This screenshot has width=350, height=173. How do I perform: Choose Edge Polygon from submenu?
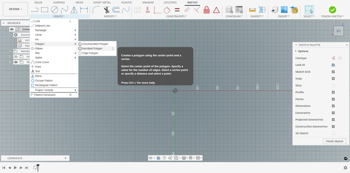(97, 53)
